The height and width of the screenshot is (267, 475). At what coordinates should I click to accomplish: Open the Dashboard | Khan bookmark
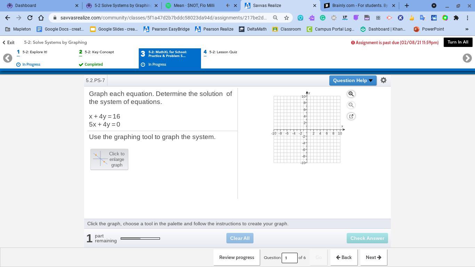coord(383,29)
